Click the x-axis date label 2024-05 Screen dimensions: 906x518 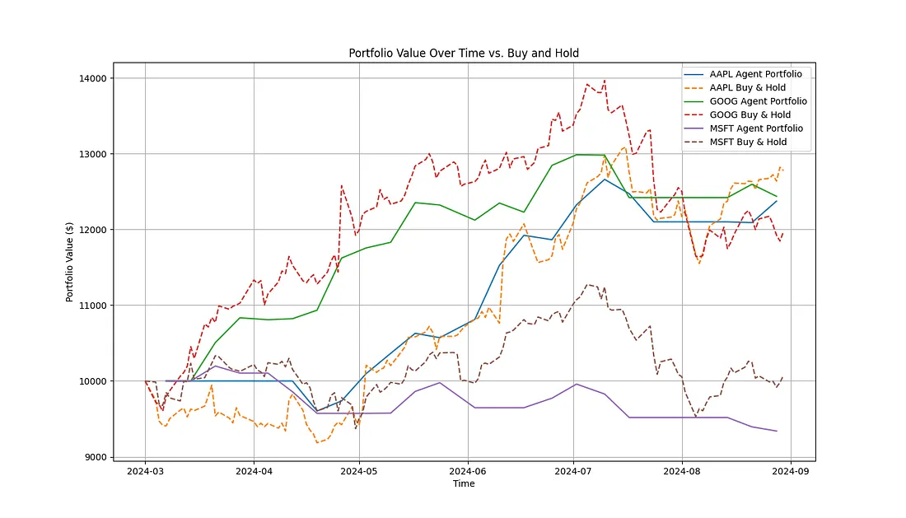(359, 471)
